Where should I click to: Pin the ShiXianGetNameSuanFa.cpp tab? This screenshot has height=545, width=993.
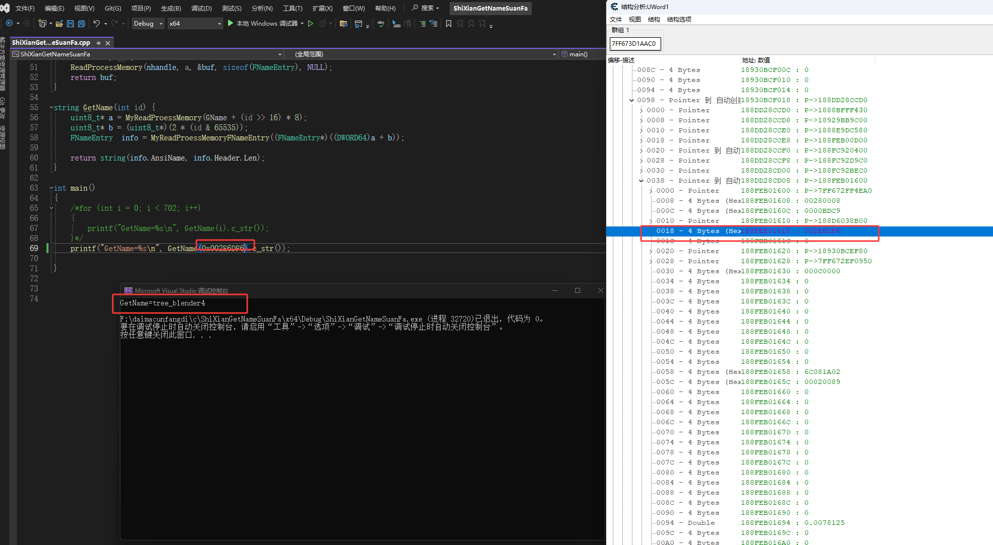pyautogui.click(x=99, y=43)
